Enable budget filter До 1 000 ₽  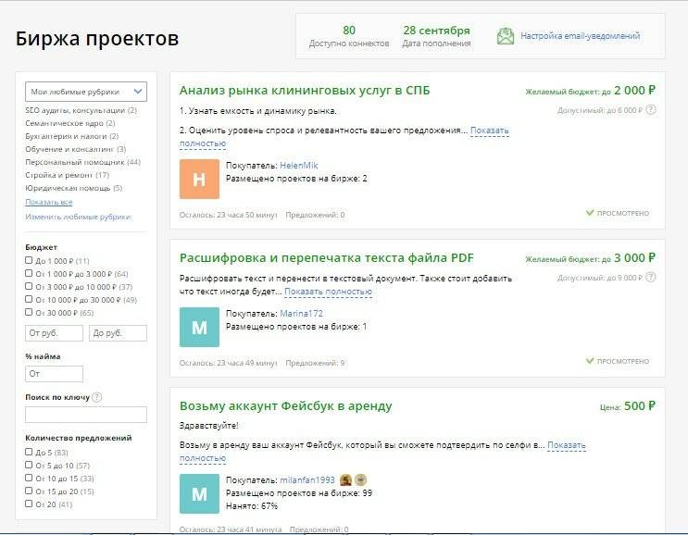(29, 261)
